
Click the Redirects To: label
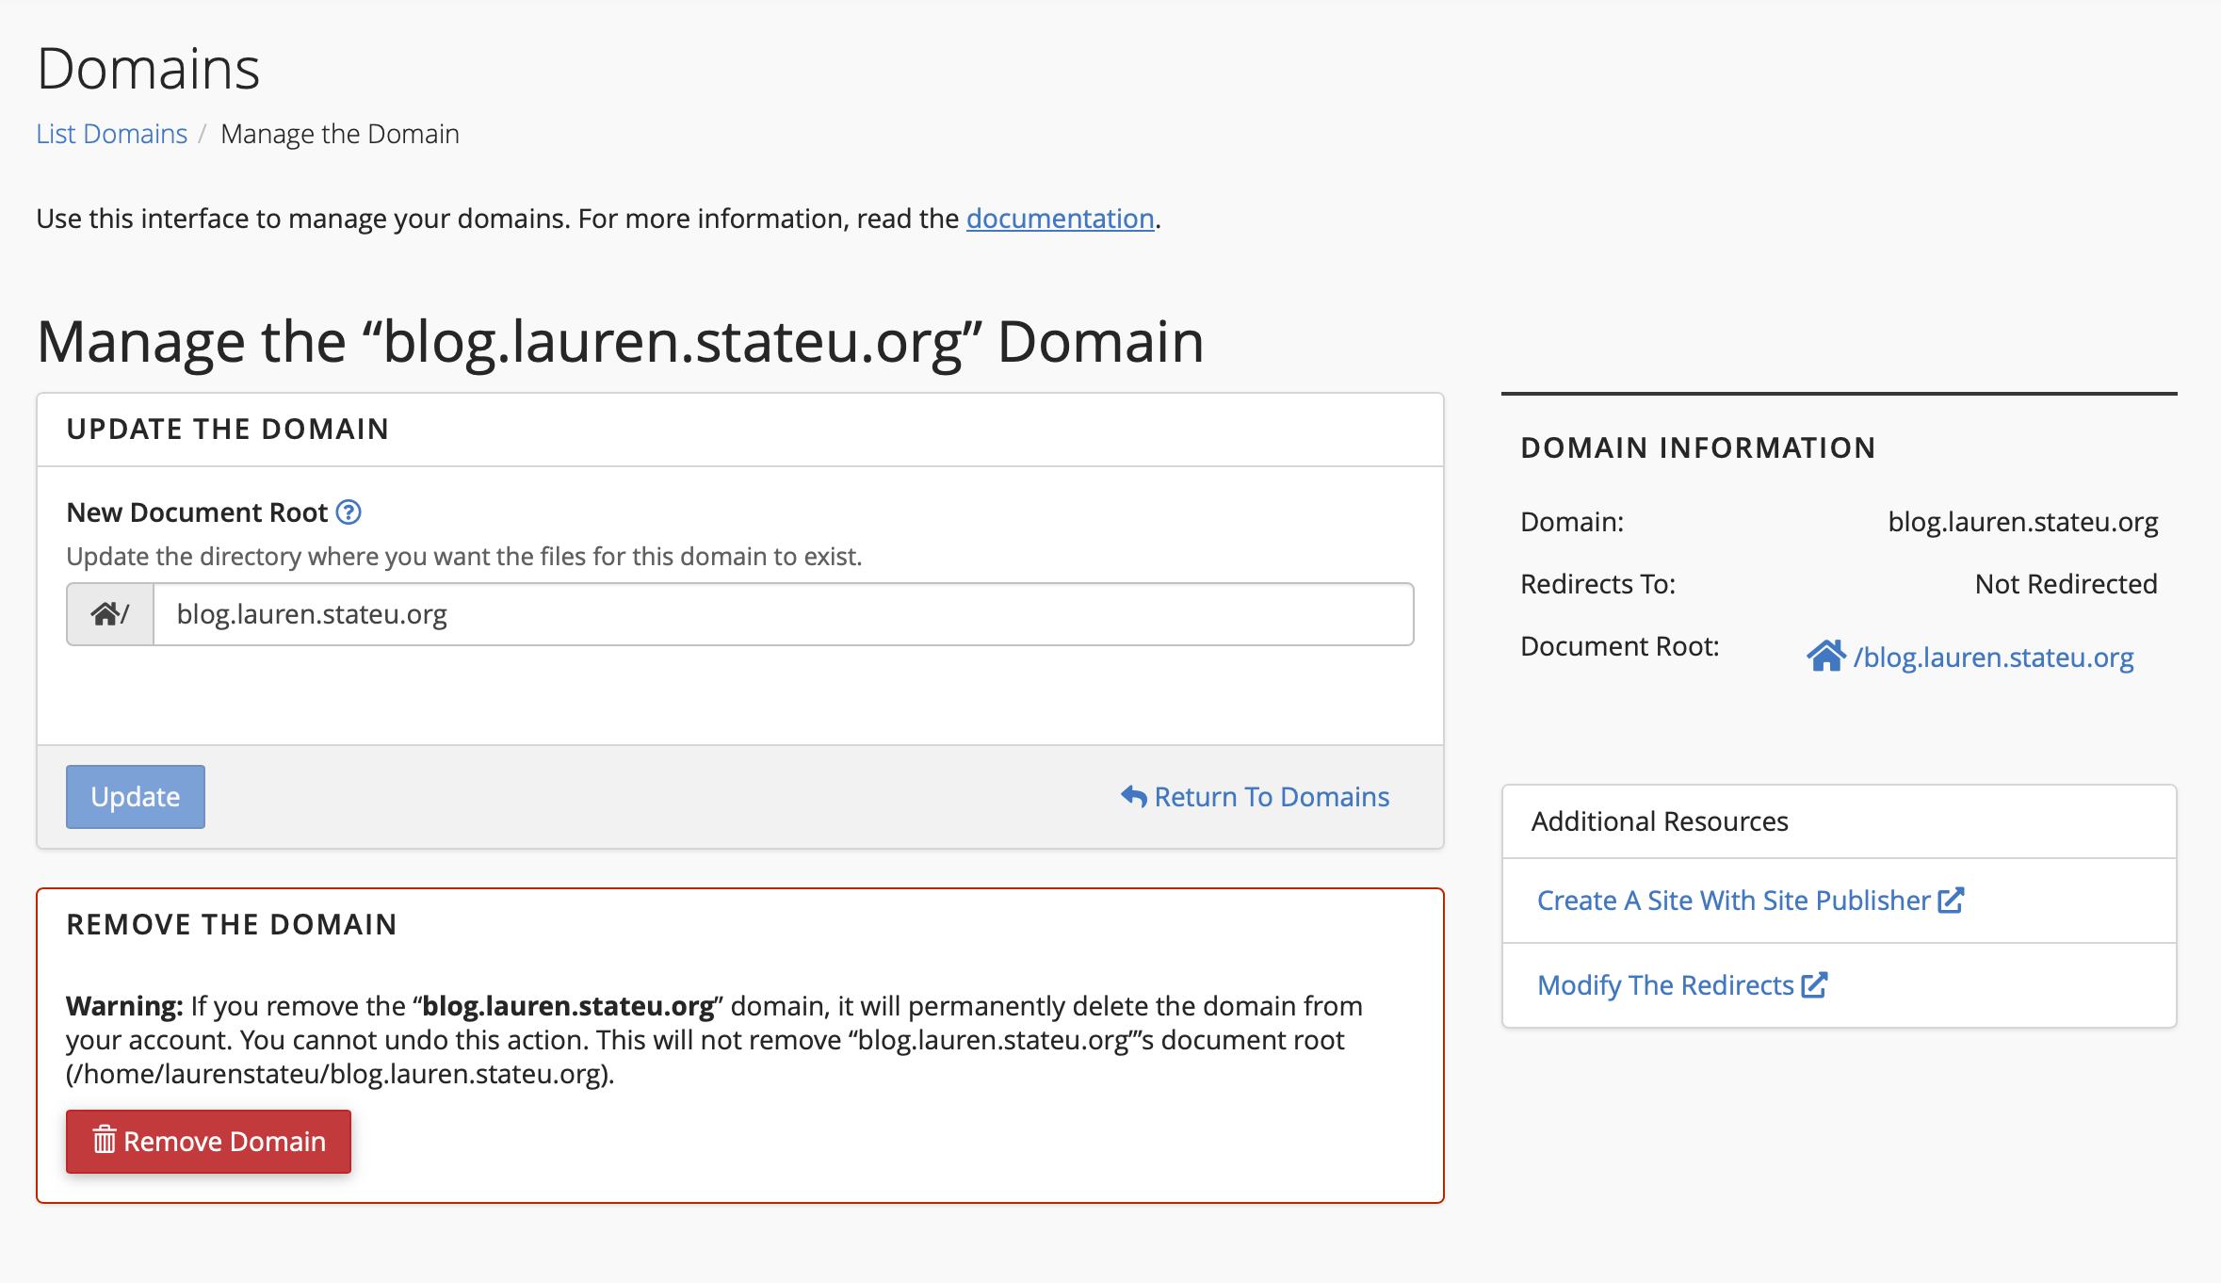tap(1598, 584)
